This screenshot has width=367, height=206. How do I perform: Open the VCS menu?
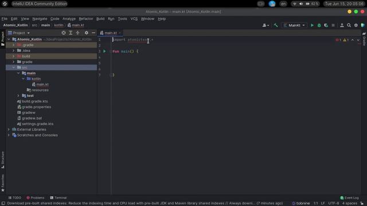(134, 19)
